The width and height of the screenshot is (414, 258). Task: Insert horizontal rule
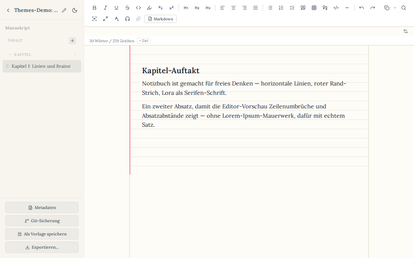(347, 8)
